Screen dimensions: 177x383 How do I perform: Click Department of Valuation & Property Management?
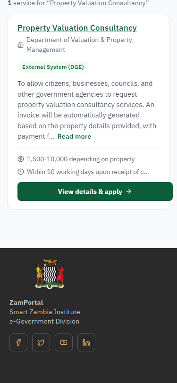click(79, 45)
